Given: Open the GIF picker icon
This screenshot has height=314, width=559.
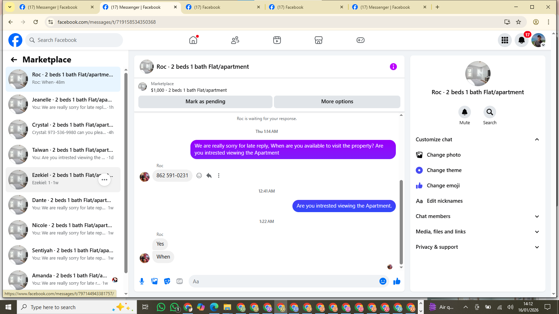Looking at the screenshot, I should [180, 281].
